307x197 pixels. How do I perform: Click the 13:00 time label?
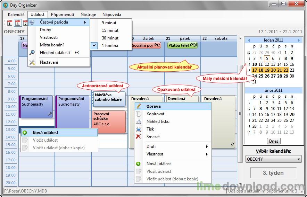click(10, 129)
